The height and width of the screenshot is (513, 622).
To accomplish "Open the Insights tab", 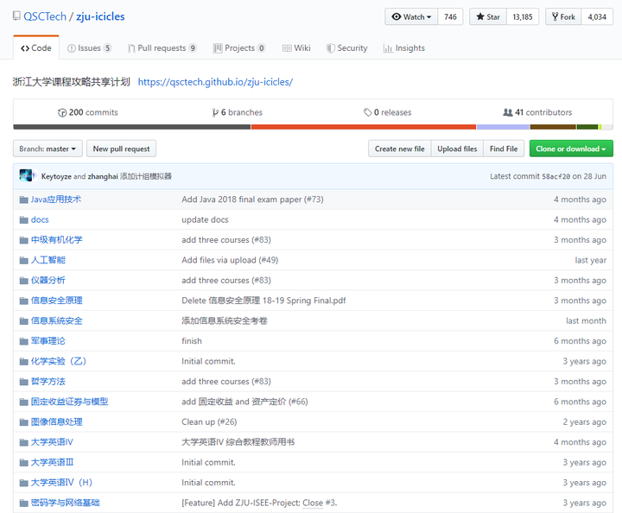I will tap(403, 48).
